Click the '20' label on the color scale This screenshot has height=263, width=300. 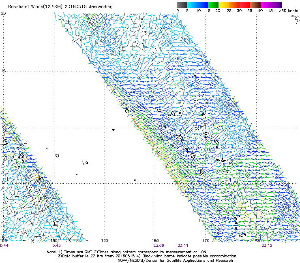coord(218,11)
